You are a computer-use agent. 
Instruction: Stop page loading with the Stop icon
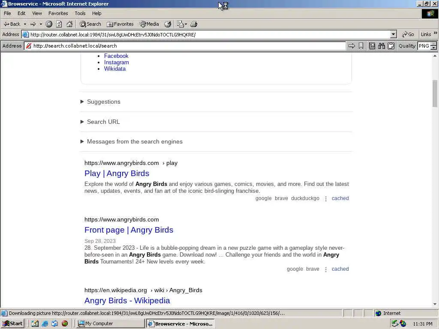[x=49, y=24]
